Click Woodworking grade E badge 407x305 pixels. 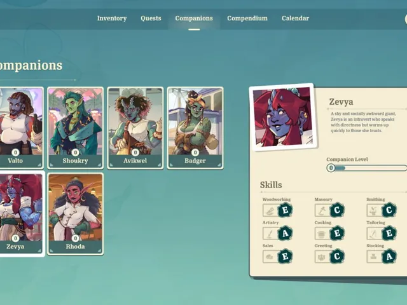(286, 210)
